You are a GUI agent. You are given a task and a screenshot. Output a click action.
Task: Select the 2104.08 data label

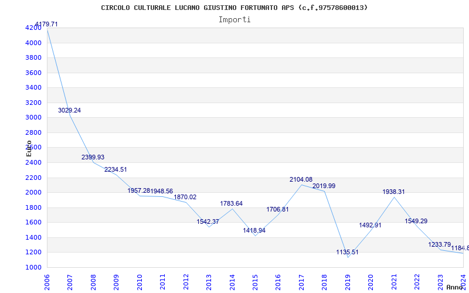click(x=301, y=180)
